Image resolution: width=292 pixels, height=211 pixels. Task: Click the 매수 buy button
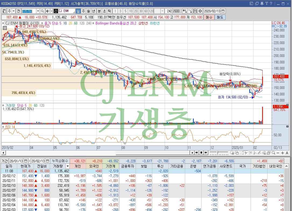point(209,17)
